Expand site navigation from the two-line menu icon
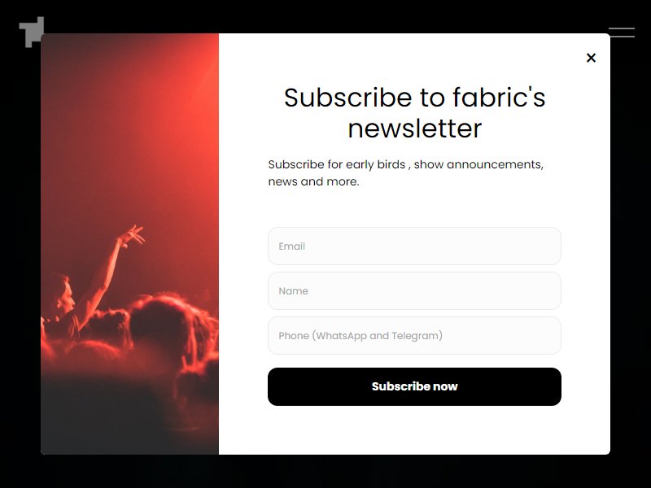This screenshot has width=651, height=488. (x=622, y=33)
